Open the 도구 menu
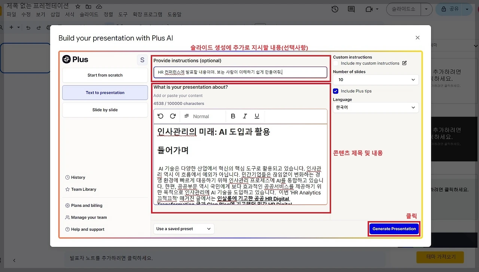479x272 pixels. (x=123, y=15)
